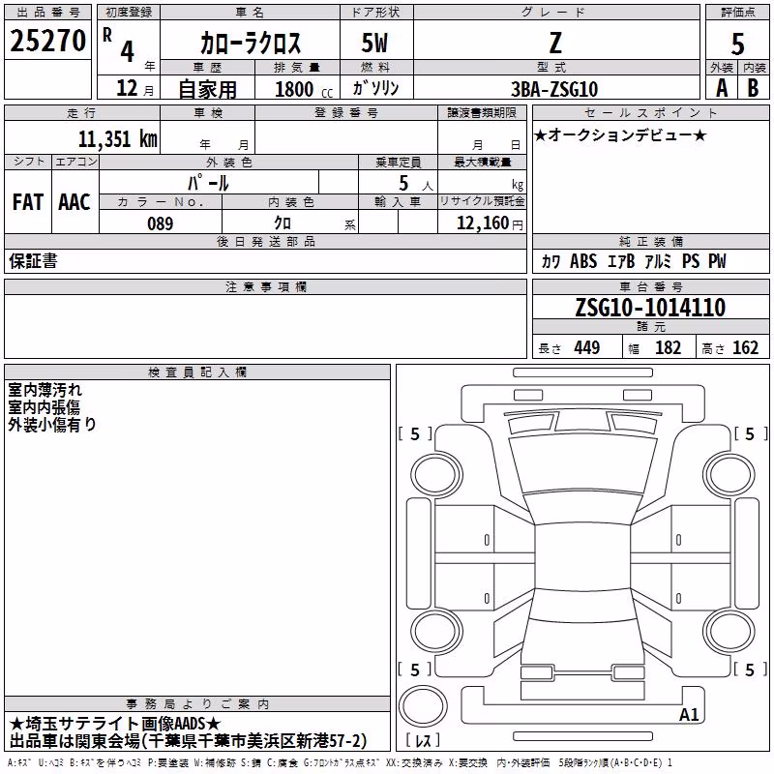Select the chassis number ZSG10-1014110
This screenshot has height=774, width=774.
(650, 308)
